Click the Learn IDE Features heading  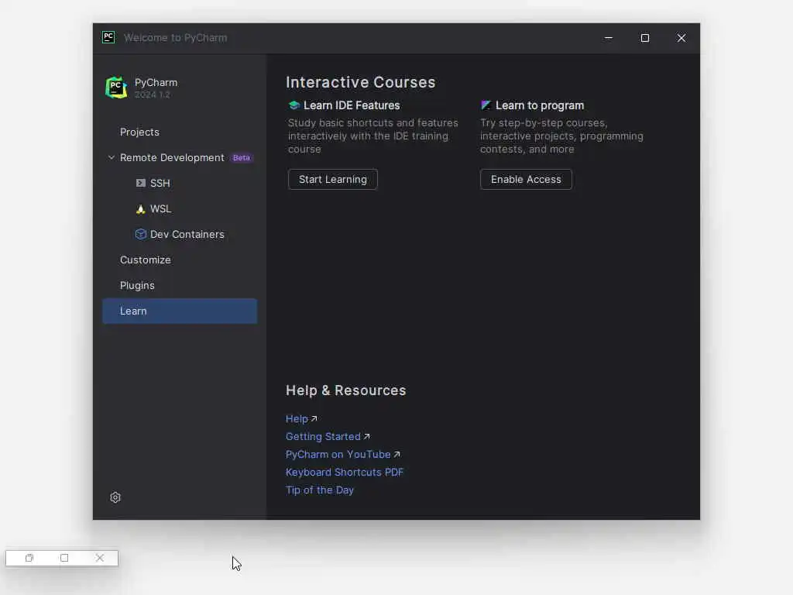click(x=352, y=105)
